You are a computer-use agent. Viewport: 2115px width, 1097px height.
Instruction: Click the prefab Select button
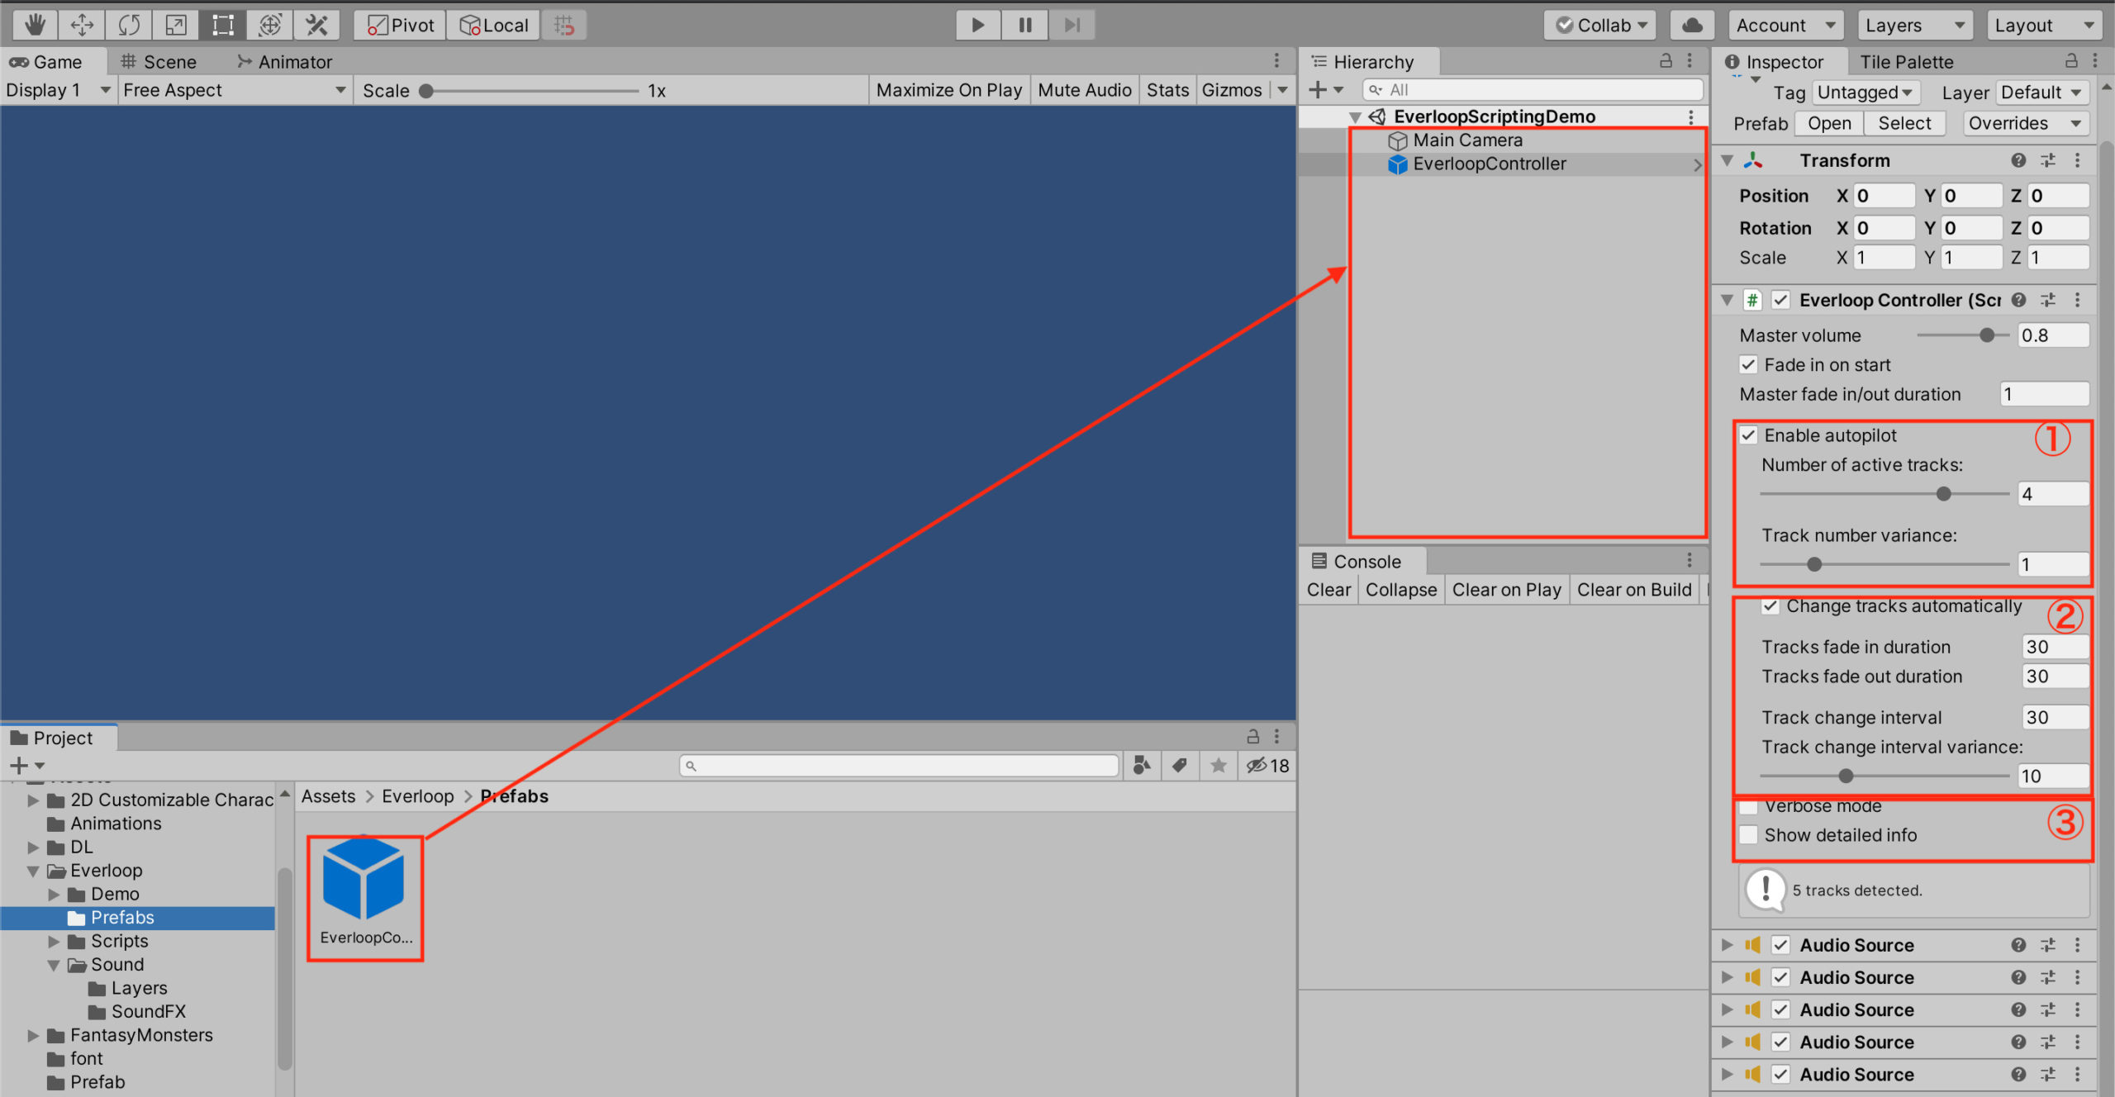pos(1905,122)
